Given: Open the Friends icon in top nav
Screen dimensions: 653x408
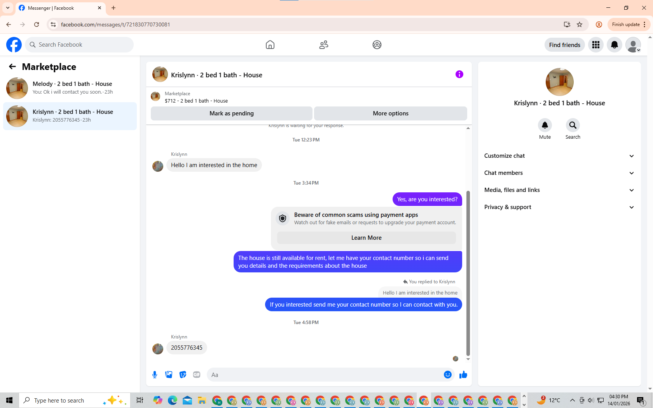Looking at the screenshot, I should [324, 45].
